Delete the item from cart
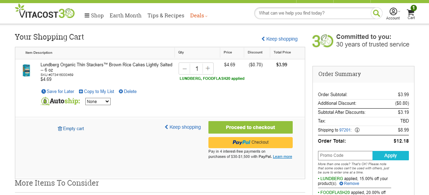This screenshot has width=429, height=195. (128, 92)
